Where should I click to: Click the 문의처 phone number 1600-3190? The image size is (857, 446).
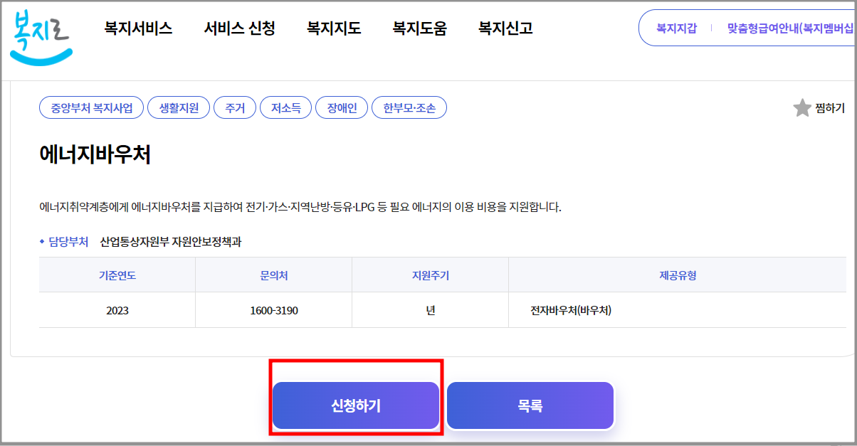pos(274,311)
